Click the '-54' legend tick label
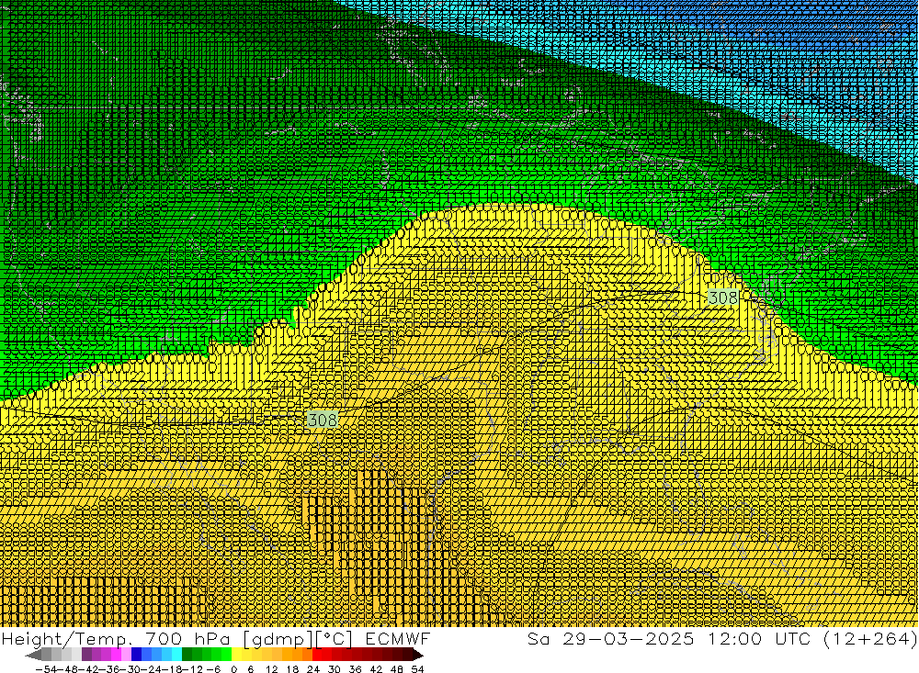Screen dimensions: 919x673 click(46, 669)
